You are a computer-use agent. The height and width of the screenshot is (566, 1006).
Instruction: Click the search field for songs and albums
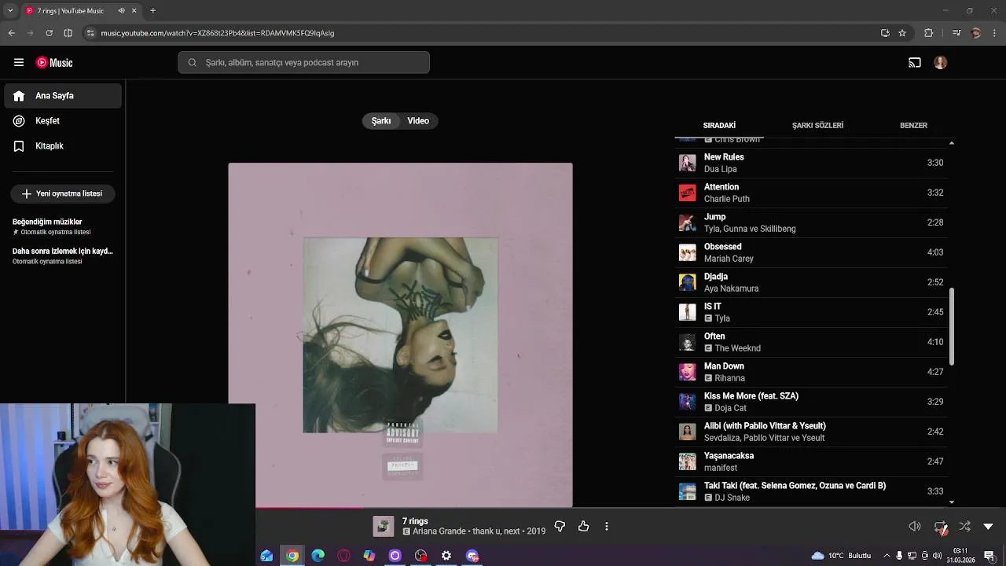point(303,63)
